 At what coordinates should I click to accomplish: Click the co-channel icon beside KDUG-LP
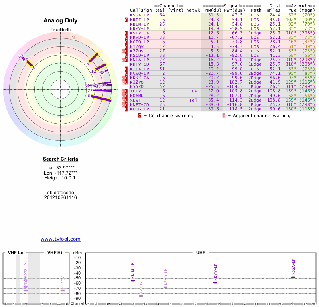pos(126,109)
